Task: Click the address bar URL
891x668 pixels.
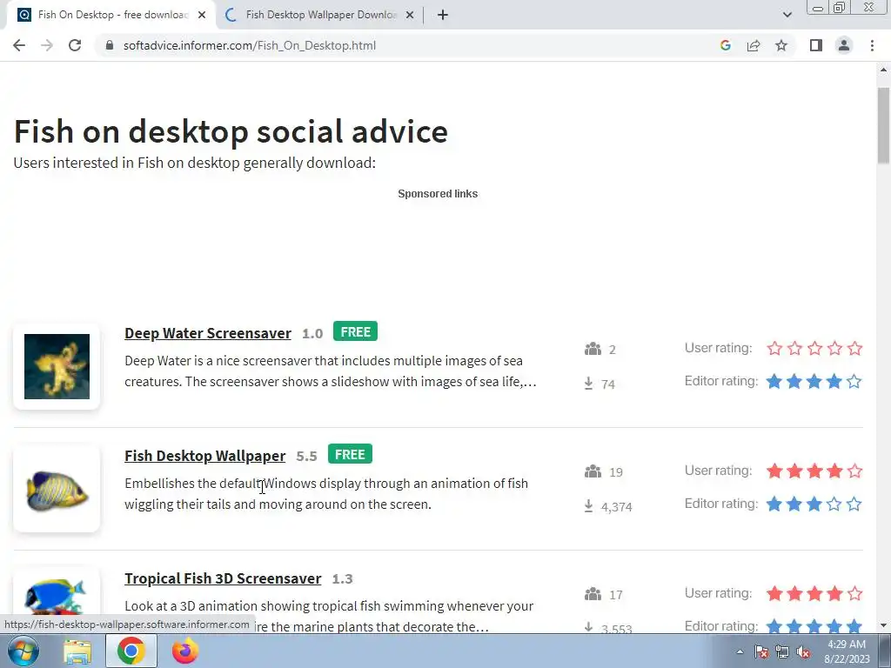Action: pyautogui.click(x=250, y=45)
